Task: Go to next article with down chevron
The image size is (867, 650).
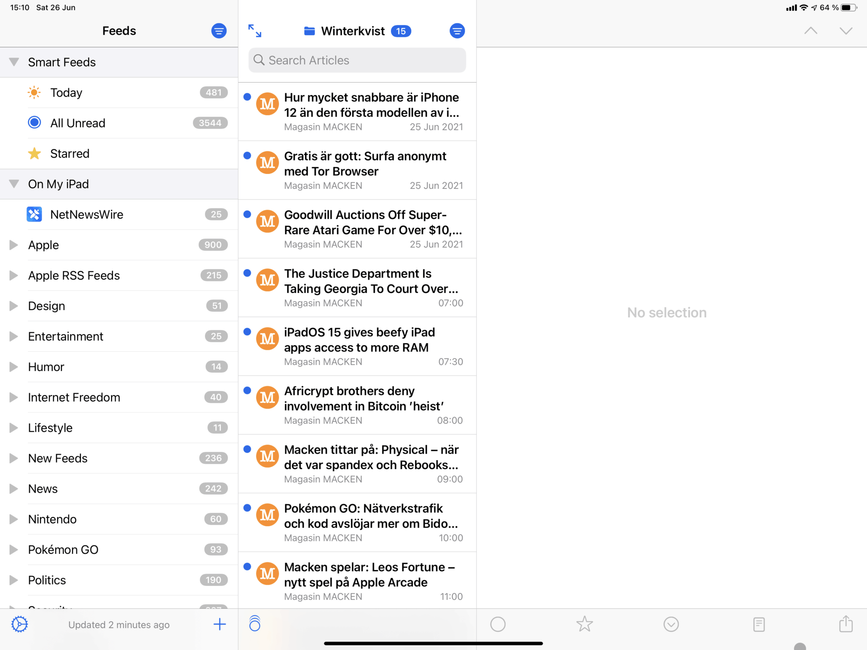Action: coord(846,31)
